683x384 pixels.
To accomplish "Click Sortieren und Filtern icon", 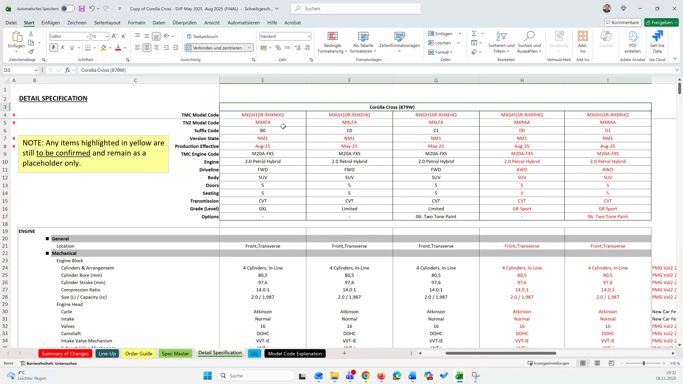I will click(x=501, y=42).
